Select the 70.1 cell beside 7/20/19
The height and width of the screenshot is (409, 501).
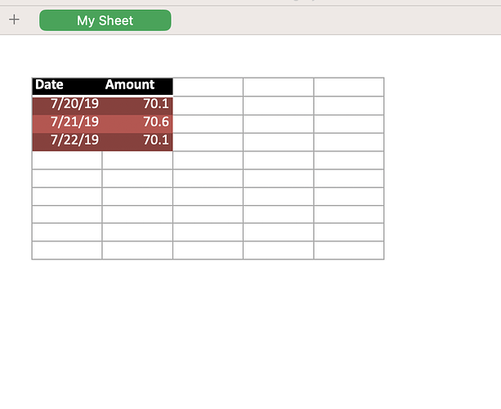click(x=137, y=106)
